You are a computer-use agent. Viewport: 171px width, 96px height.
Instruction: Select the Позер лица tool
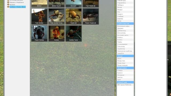pyautogui.click(x=125, y=63)
